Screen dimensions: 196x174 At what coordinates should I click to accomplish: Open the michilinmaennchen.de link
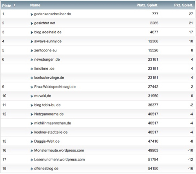[x=53, y=123]
